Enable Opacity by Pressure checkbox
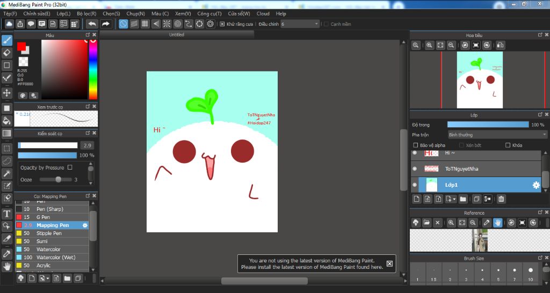Screen dimensions: 550x293 [x=70, y=167]
